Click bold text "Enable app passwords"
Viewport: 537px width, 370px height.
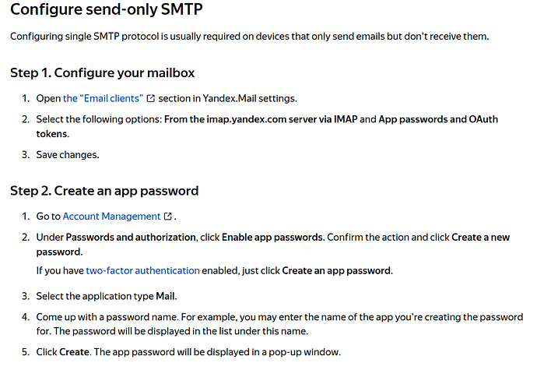tap(272, 238)
